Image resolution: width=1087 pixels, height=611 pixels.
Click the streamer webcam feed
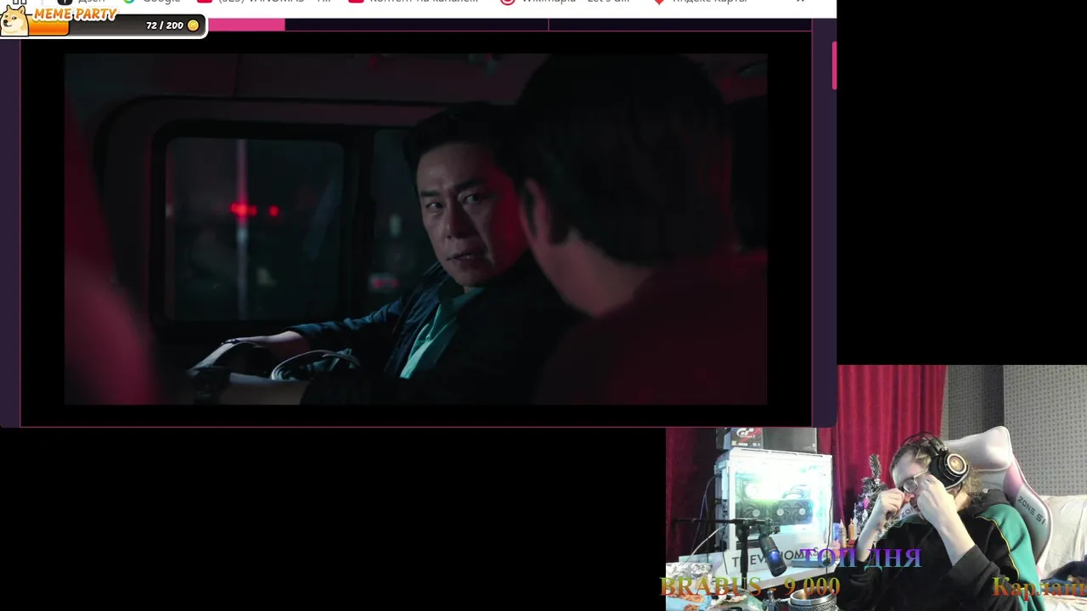(876, 488)
